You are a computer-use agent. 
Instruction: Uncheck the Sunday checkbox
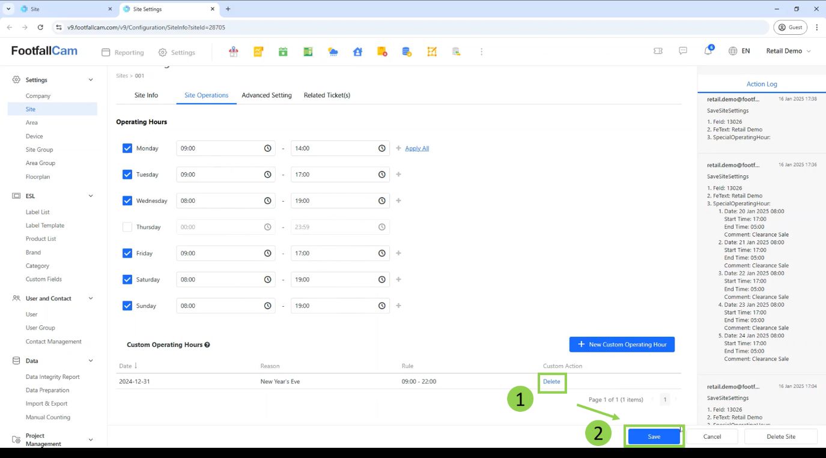click(127, 306)
